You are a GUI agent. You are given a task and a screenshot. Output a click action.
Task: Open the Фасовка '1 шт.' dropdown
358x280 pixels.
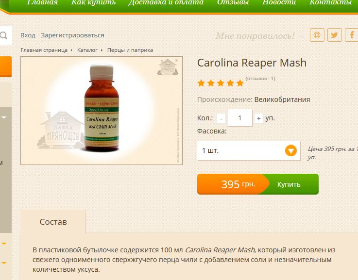[x=249, y=150]
